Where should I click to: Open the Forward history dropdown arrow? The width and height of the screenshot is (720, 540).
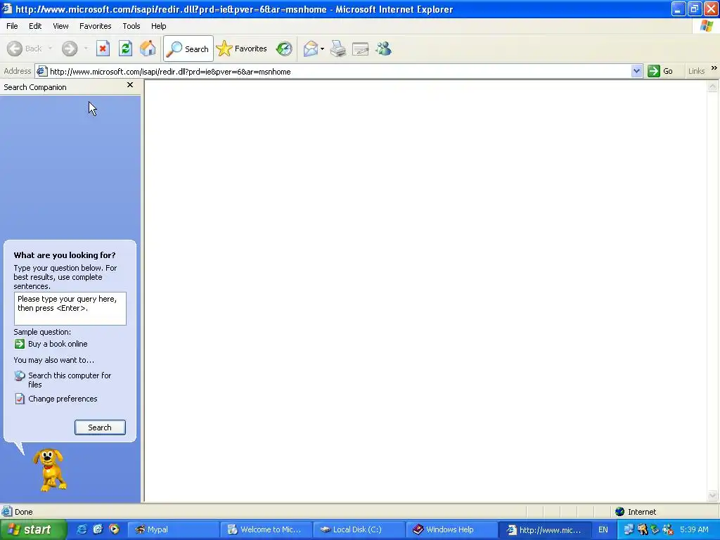[86, 49]
